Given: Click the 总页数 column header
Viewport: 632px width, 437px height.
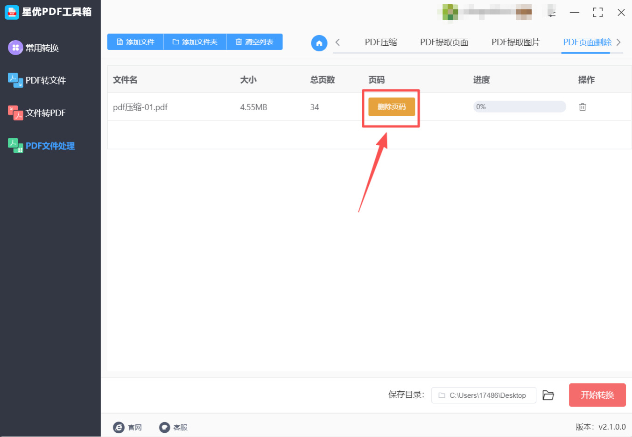Looking at the screenshot, I should pyautogui.click(x=323, y=80).
